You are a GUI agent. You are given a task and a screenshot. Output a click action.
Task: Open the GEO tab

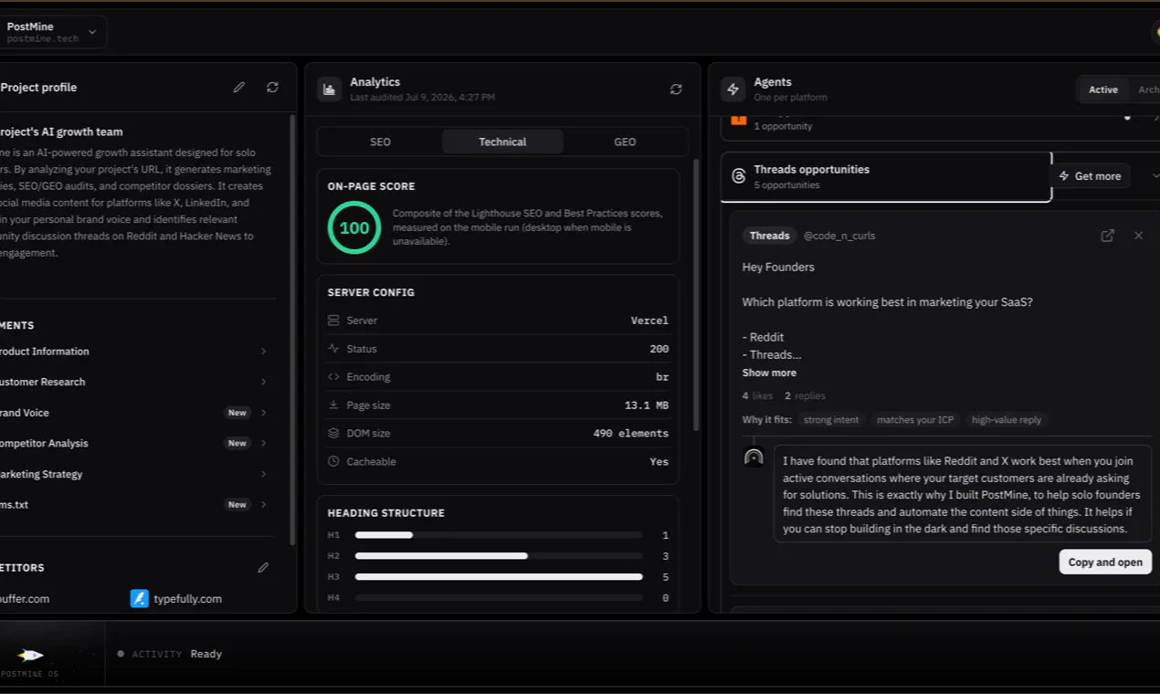point(625,142)
